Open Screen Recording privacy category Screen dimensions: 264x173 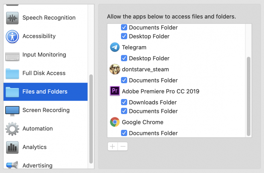point(46,110)
